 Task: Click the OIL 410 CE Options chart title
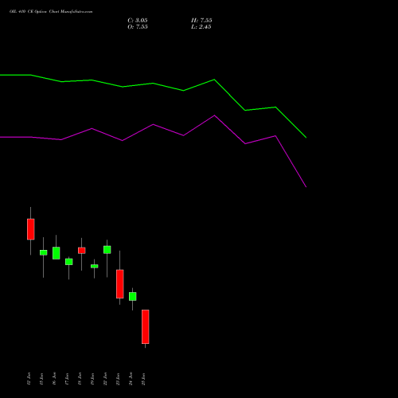tap(51, 12)
